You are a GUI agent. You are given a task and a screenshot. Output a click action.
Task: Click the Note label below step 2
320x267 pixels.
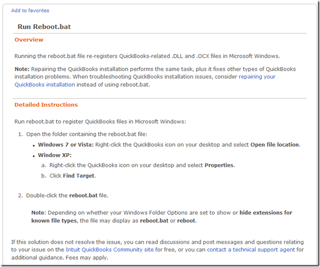(38, 213)
